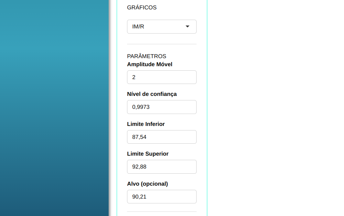Click the Alvo (opcional) label
The height and width of the screenshot is (216, 344).
pyautogui.click(x=147, y=184)
